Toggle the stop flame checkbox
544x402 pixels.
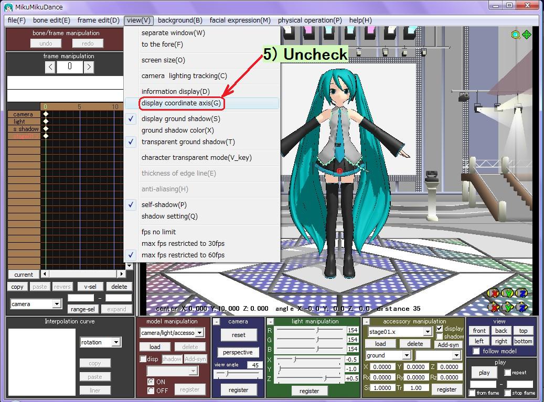(508, 393)
